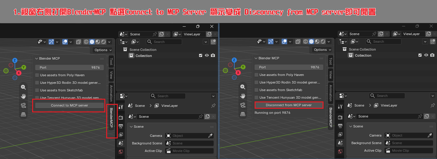Open Render properties tab in Connect window
This screenshot has width=437, height=159.
[x=120, y=118]
